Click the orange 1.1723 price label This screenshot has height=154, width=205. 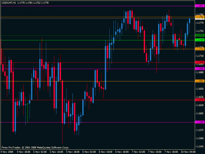point(200,49)
